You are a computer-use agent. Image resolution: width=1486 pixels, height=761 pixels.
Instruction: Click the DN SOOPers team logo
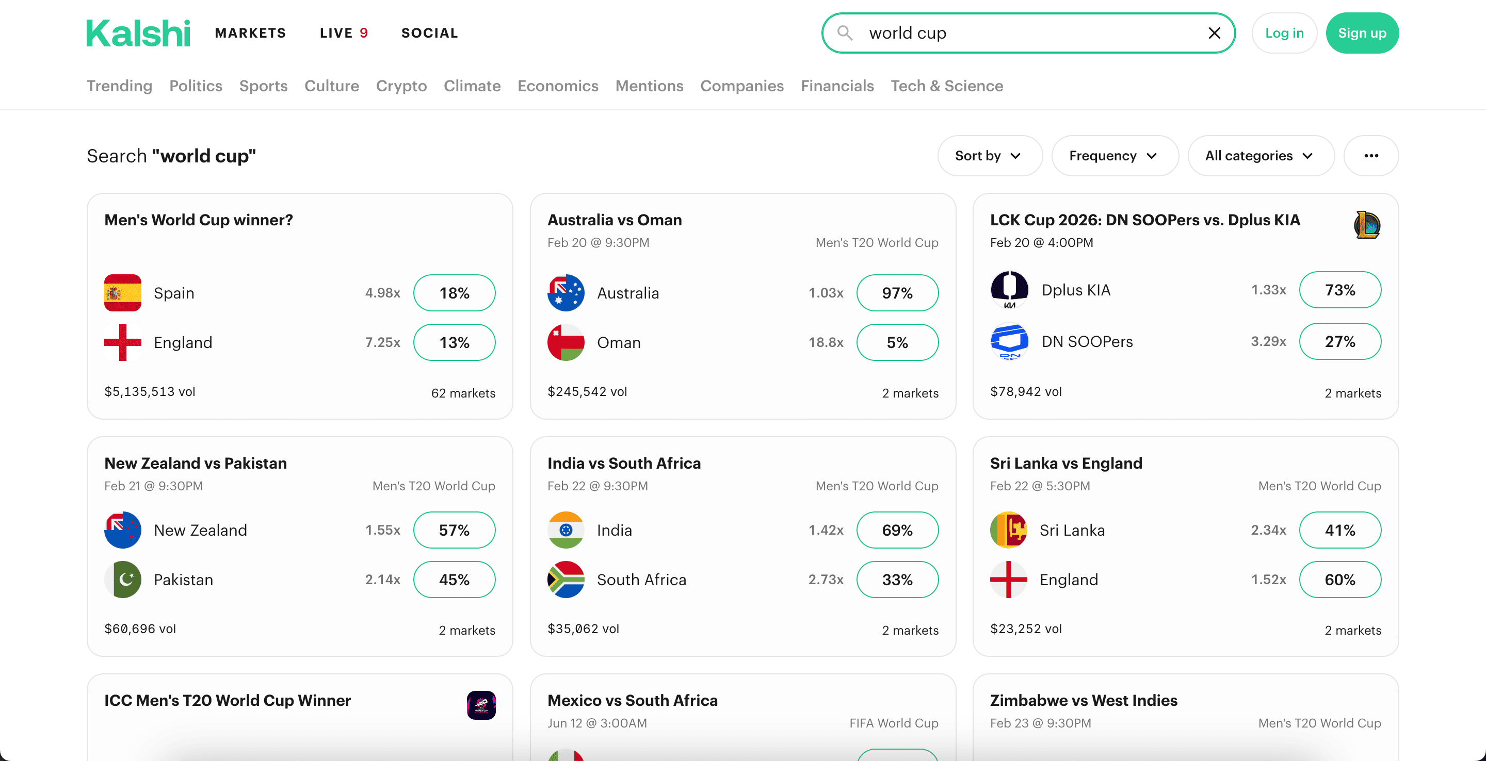coord(1009,341)
